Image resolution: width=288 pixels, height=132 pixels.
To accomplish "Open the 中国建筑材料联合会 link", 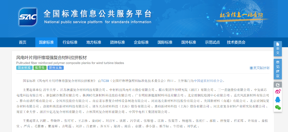I will coord(209,81).
